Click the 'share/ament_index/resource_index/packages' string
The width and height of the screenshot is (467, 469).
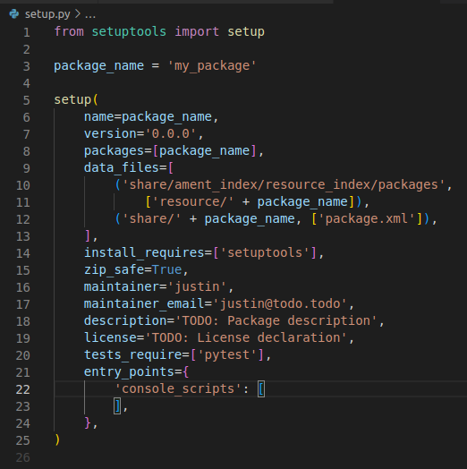[284, 185]
